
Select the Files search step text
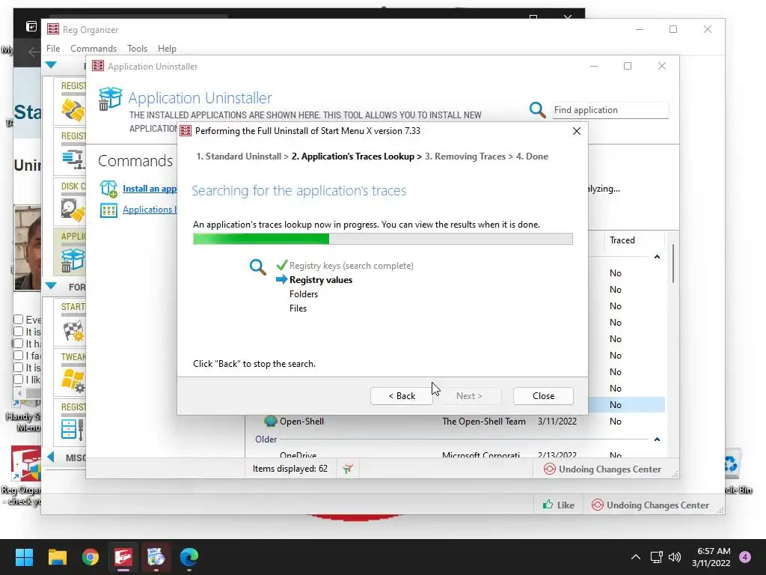pyautogui.click(x=298, y=308)
